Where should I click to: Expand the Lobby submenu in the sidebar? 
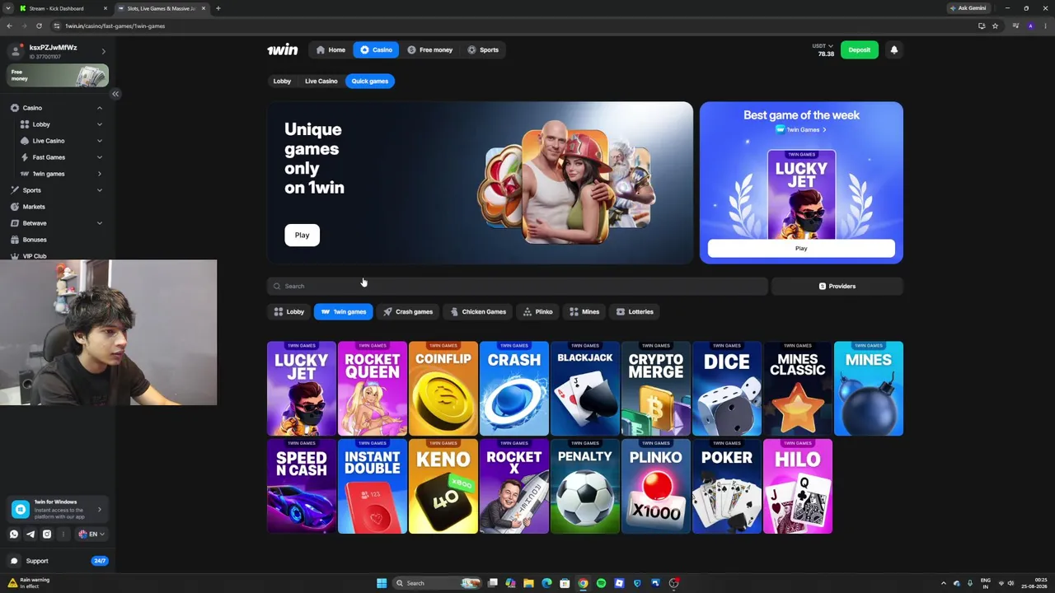point(100,124)
